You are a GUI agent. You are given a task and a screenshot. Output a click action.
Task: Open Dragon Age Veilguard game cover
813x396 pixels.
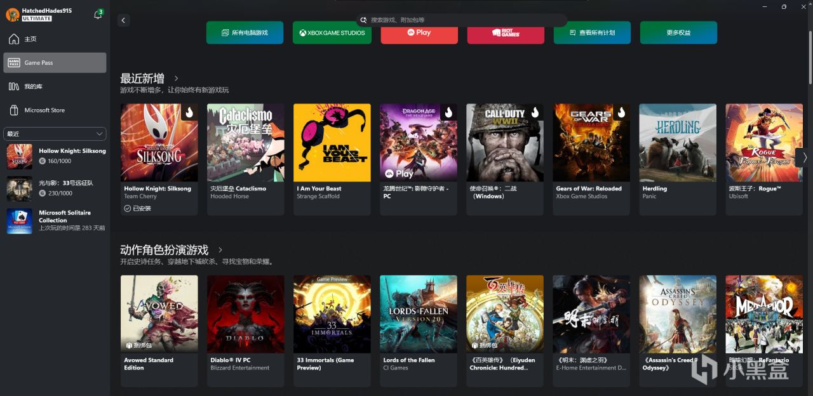coord(418,143)
